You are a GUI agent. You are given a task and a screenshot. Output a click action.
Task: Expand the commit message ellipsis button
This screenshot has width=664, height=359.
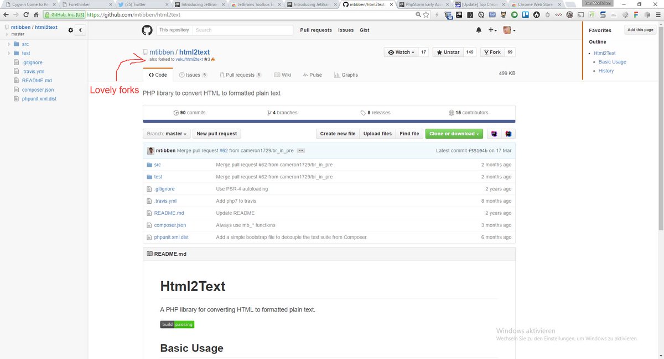point(301,151)
